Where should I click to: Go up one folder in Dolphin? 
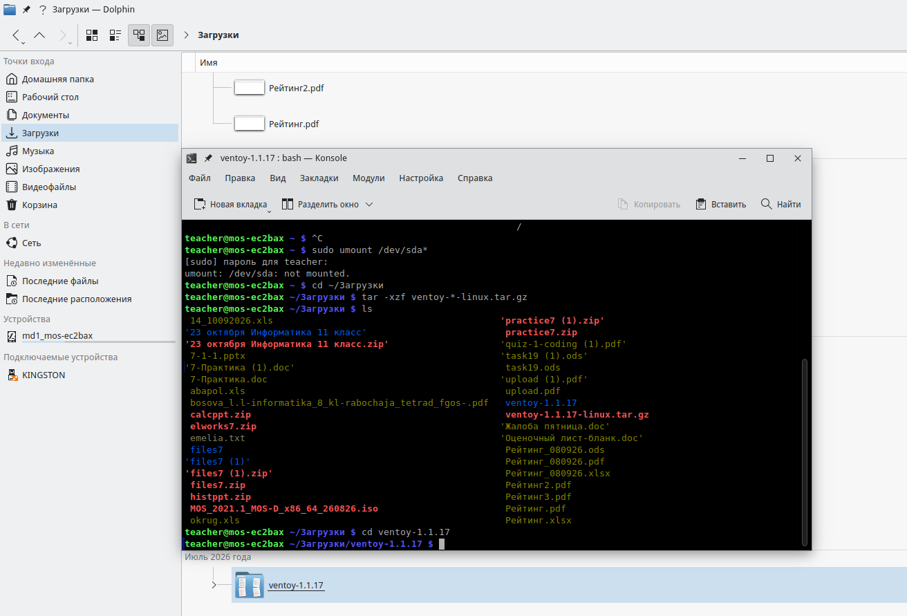[x=39, y=35]
